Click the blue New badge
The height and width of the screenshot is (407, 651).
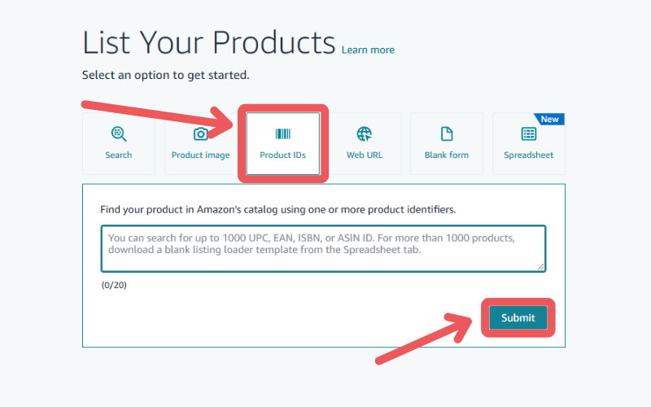(549, 119)
